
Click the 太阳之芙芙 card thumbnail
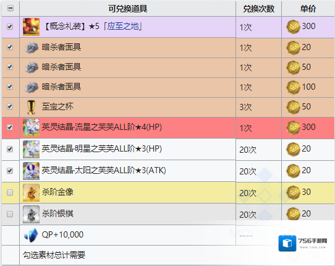pos(31,171)
